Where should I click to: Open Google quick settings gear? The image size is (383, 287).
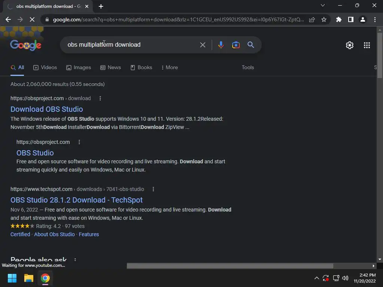pyautogui.click(x=350, y=45)
